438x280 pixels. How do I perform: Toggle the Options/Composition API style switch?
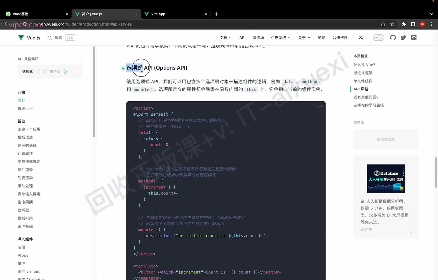(x=42, y=71)
